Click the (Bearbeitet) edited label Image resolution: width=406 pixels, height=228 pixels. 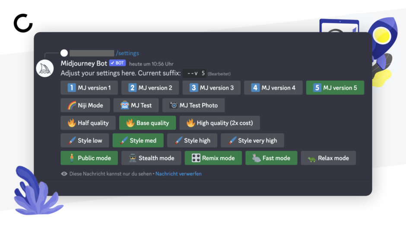[219, 74]
